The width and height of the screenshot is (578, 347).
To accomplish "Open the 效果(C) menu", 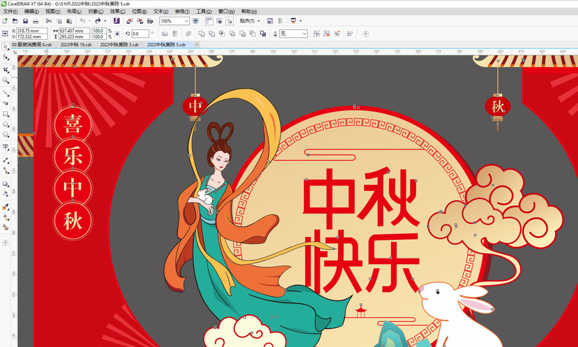I will point(118,12).
